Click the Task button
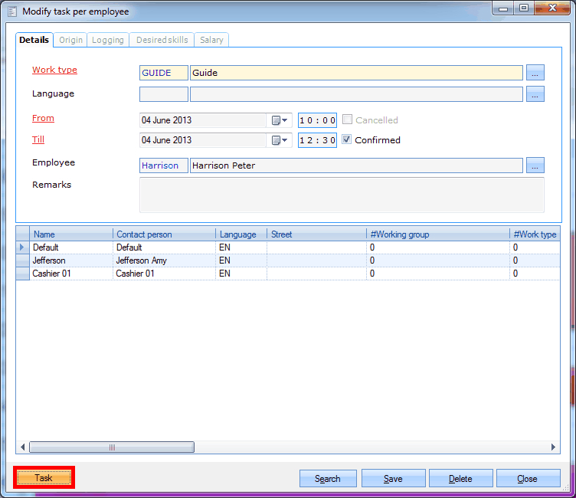Image resolution: width=576 pixels, height=498 pixels. [44, 477]
